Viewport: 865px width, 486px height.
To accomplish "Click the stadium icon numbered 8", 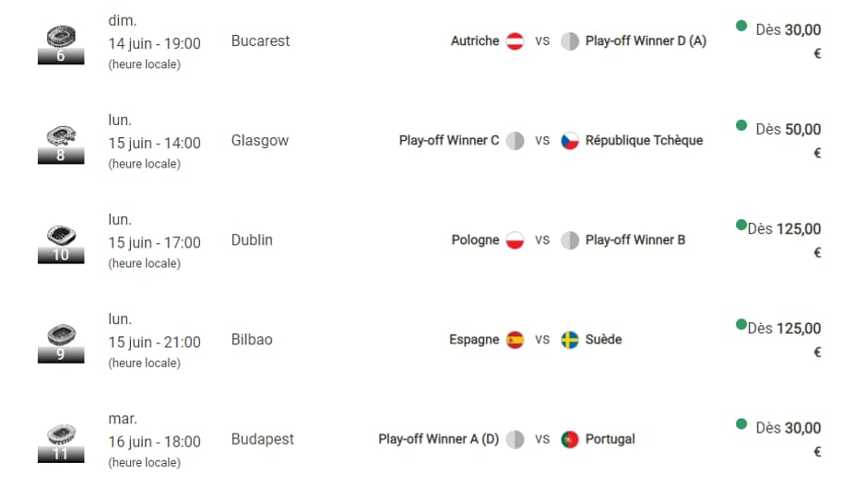I will click(61, 144).
